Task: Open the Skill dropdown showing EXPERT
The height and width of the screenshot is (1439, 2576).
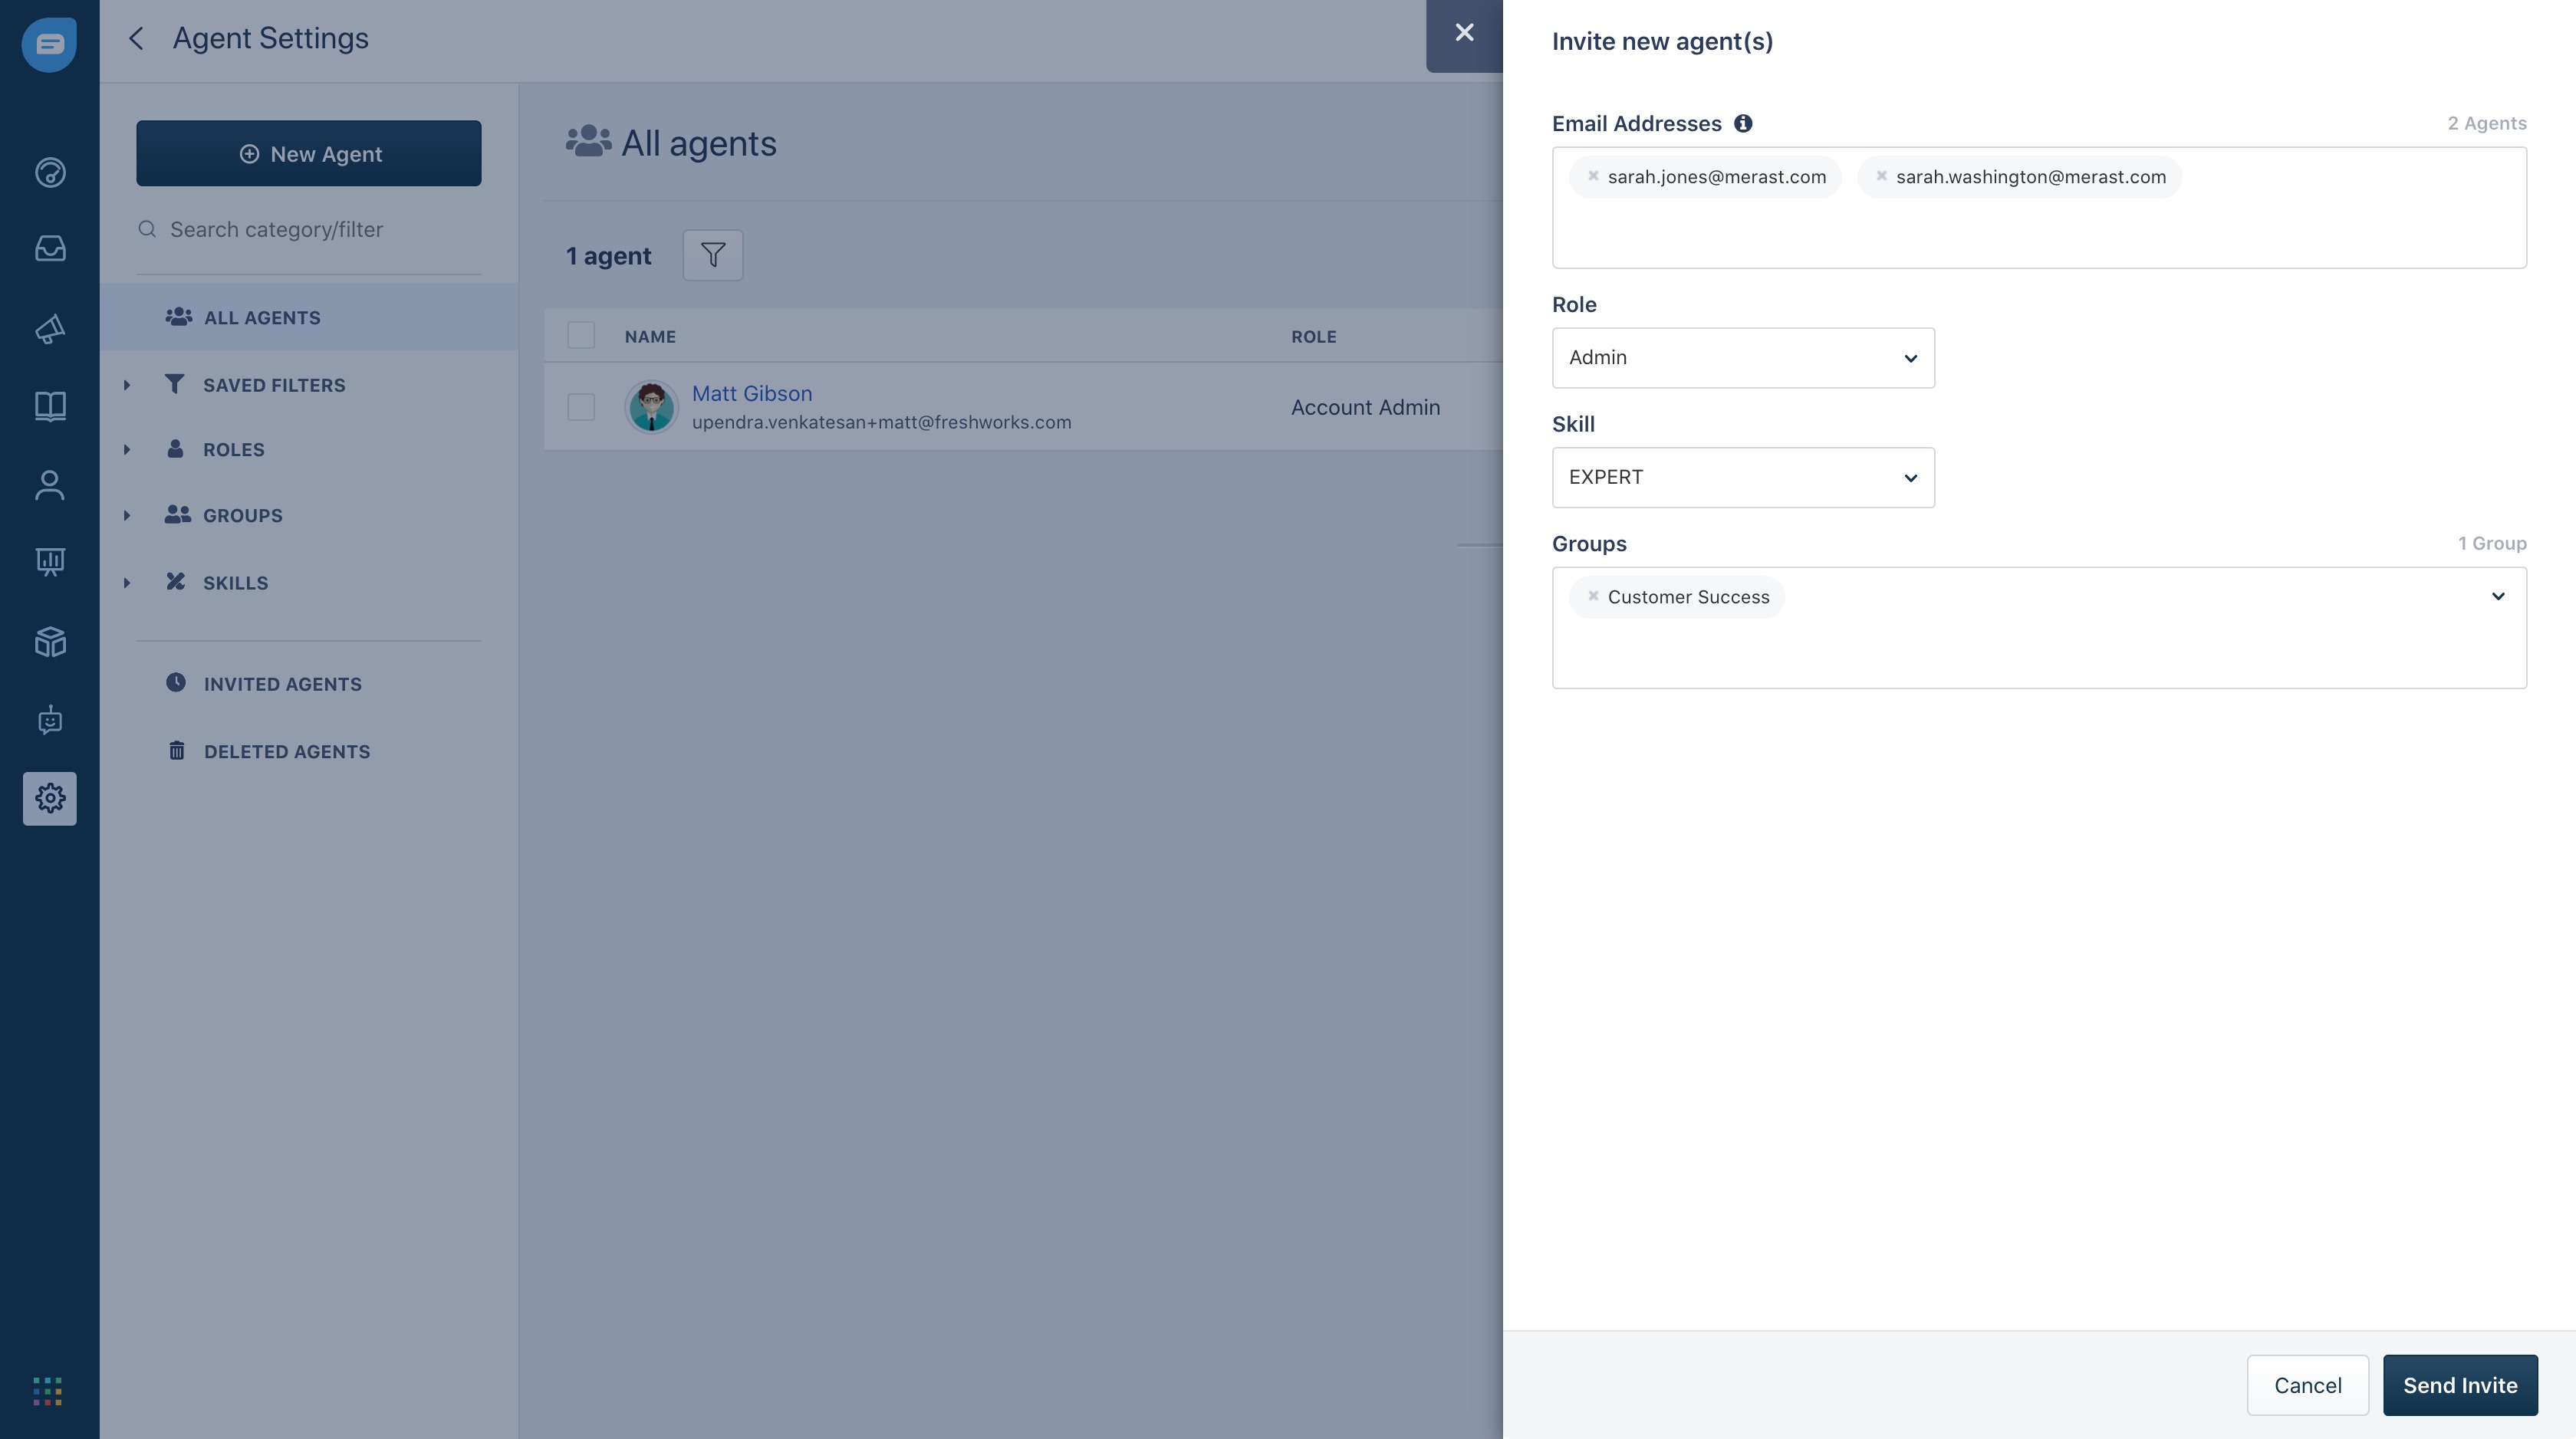Action: tap(1743, 477)
